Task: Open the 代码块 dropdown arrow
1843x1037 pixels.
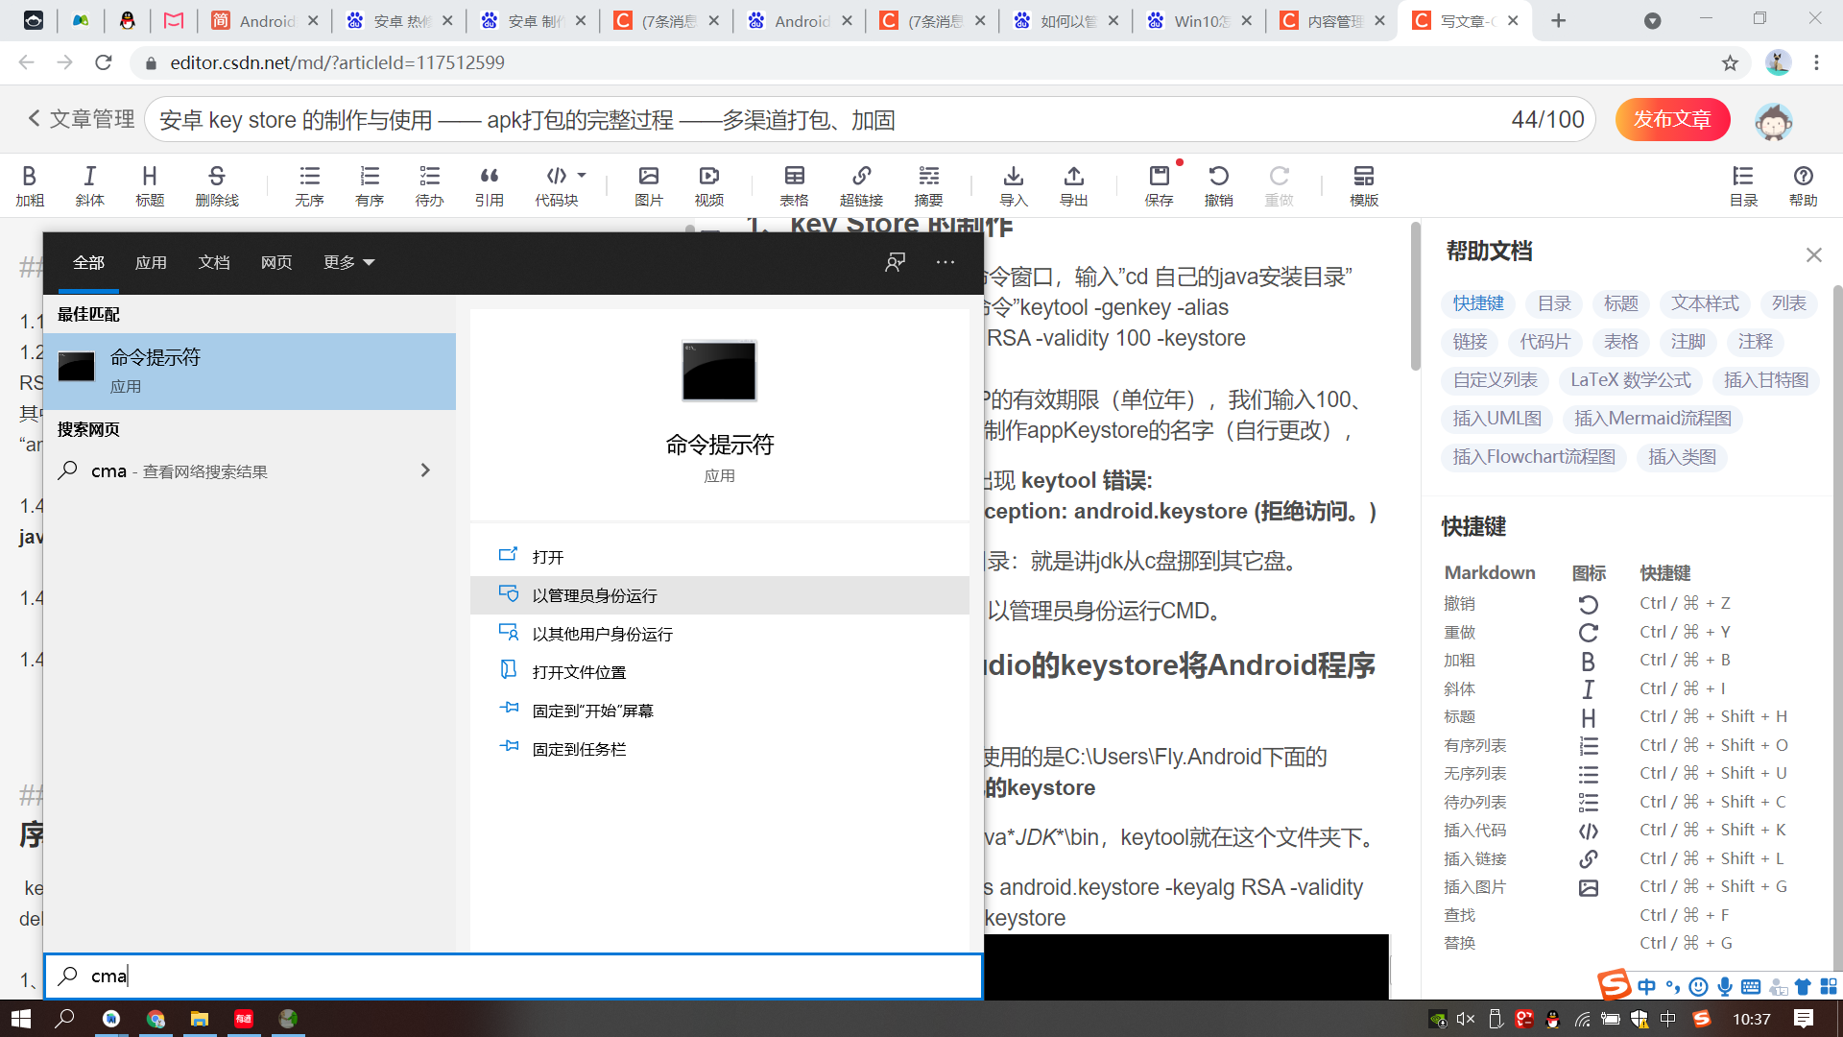Action: click(581, 176)
